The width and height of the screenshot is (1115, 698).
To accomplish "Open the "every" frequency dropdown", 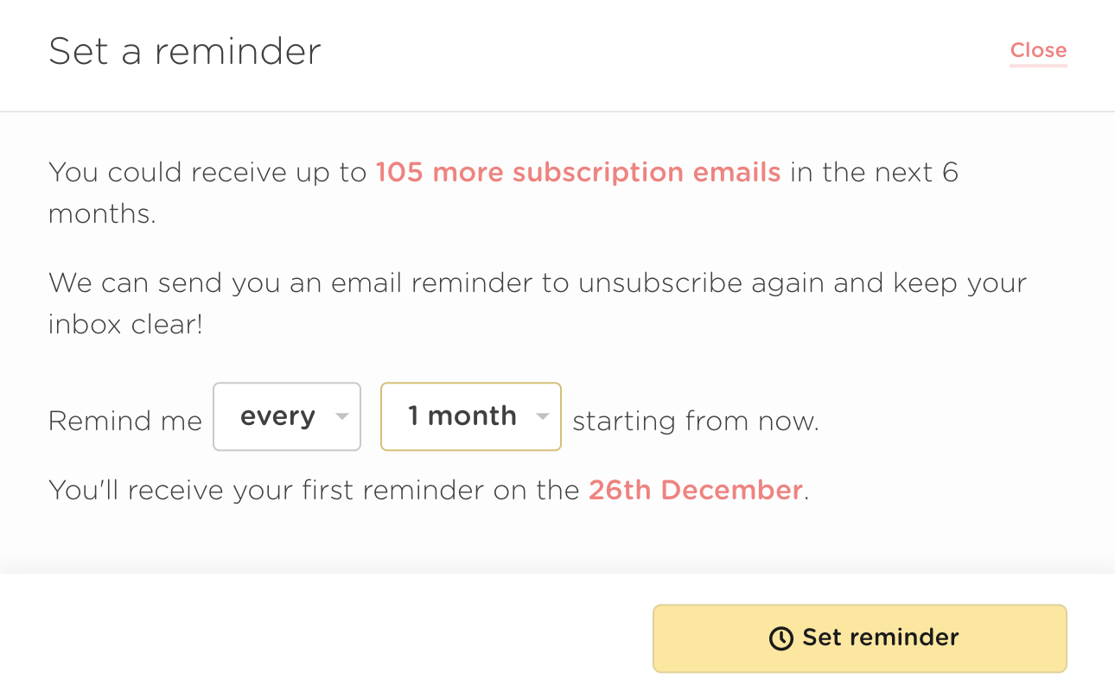I will (x=286, y=416).
